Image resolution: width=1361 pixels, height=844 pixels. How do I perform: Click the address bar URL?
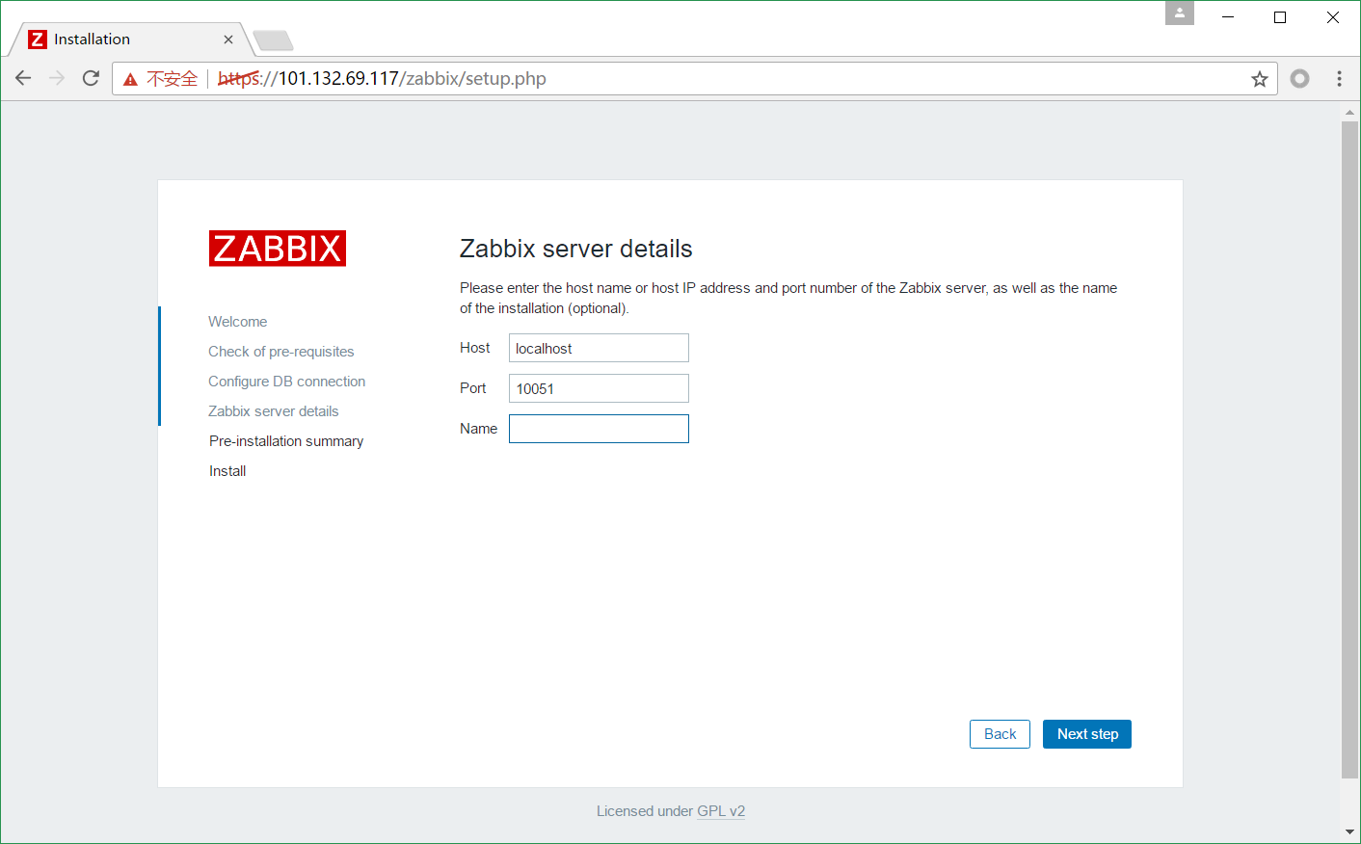coord(382,79)
